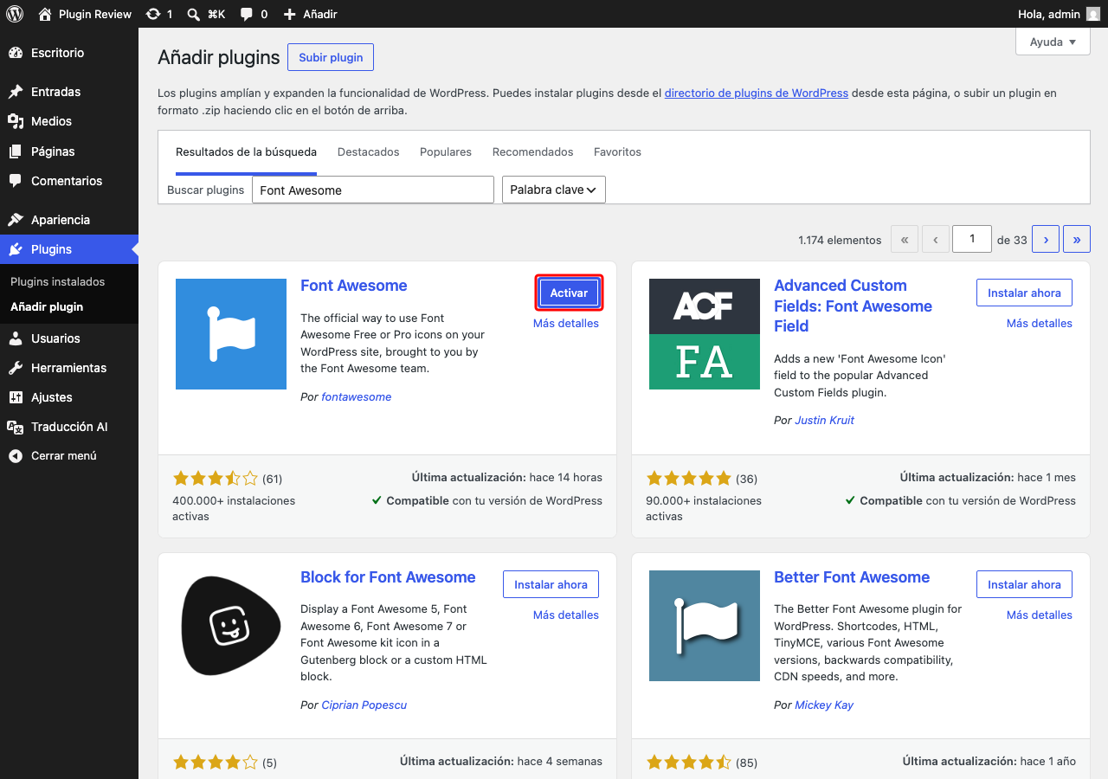Switch to the Populares tab
Viewport: 1108px width, 779px height.
click(446, 151)
